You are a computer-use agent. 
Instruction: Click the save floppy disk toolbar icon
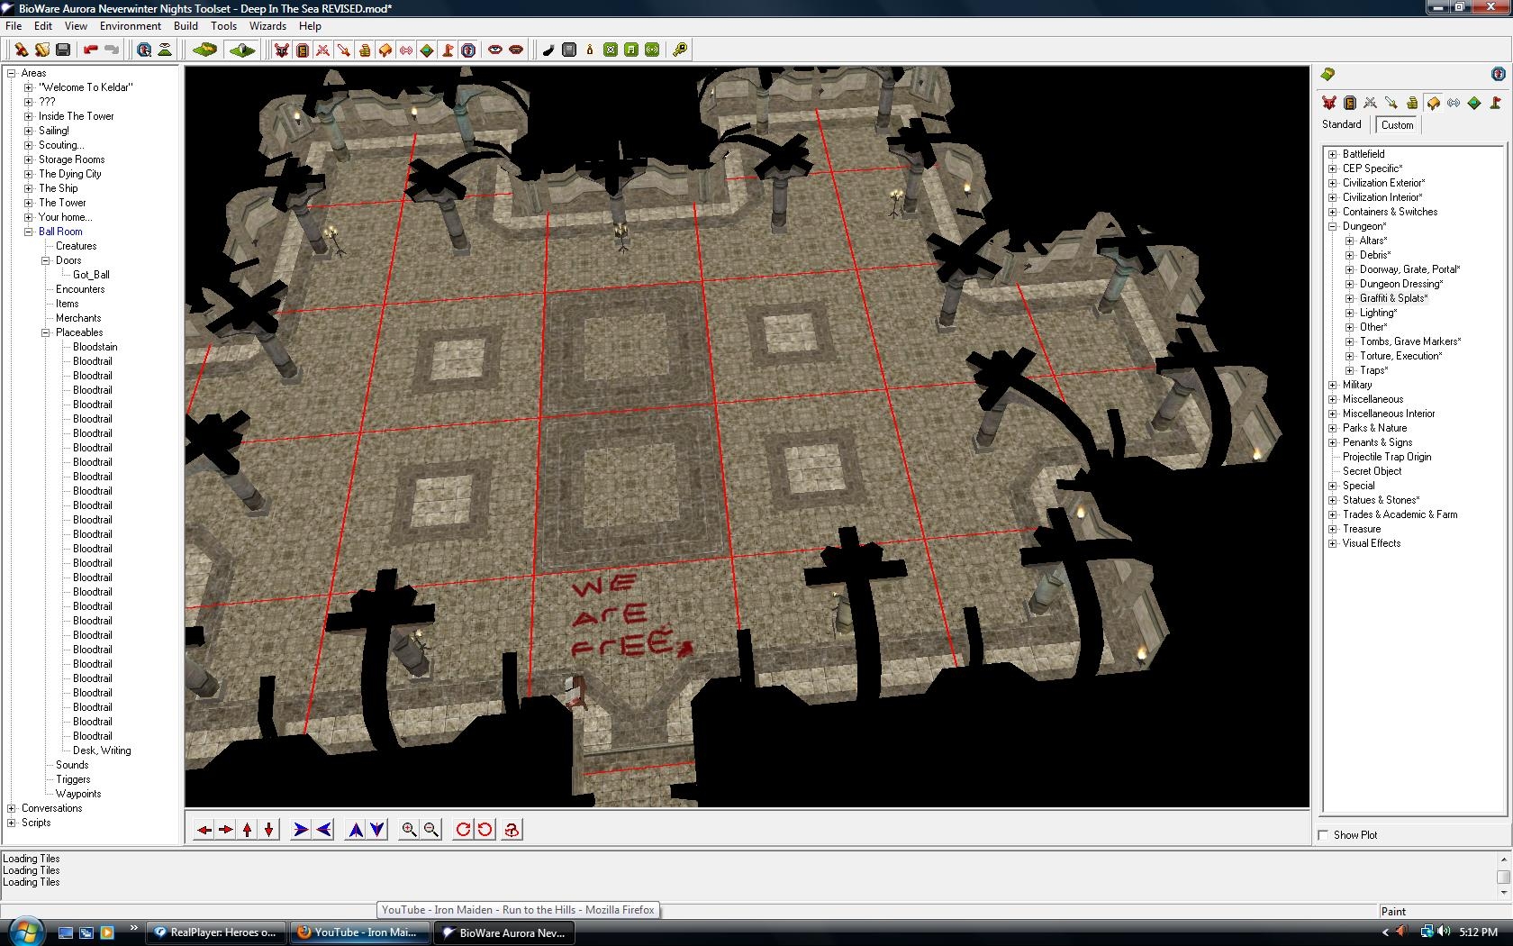63,50
